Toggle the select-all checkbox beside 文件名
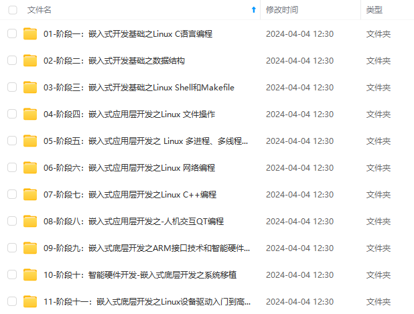414x314 pixels. (13, 10)
